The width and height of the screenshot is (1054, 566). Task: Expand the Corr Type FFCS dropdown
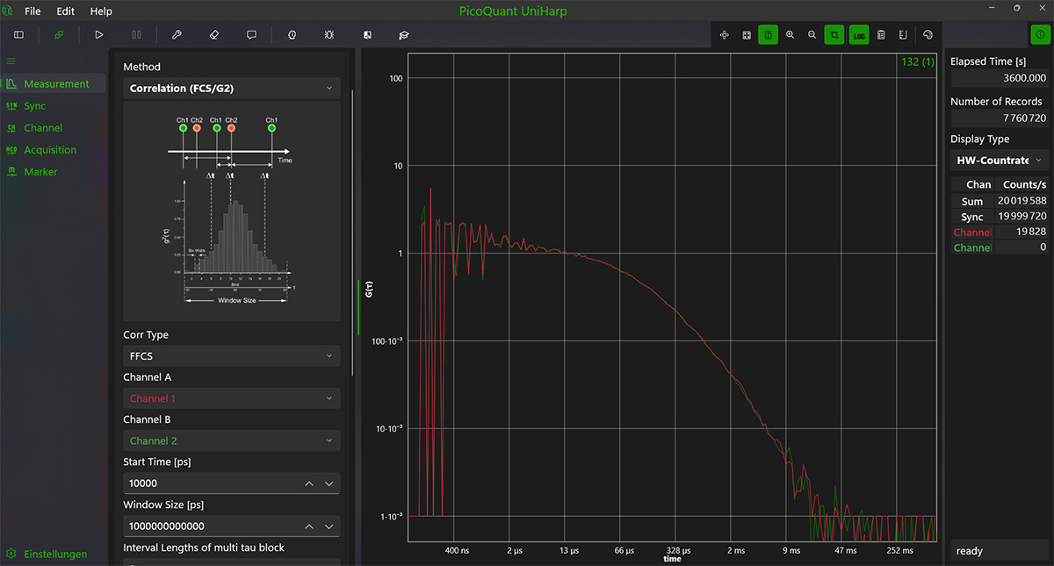tap(231, 356)
